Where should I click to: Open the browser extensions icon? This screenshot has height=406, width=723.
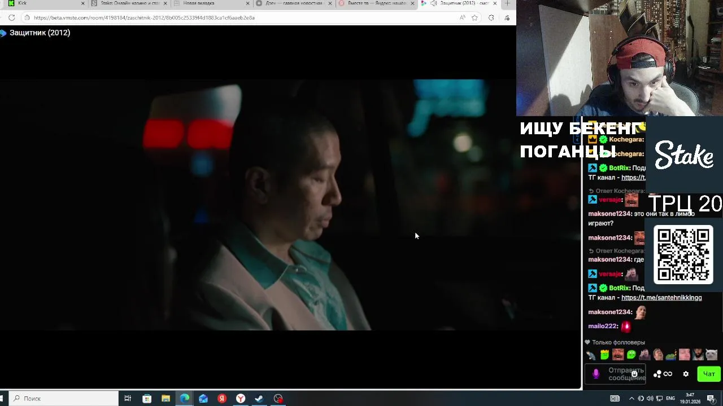point(491,17)
